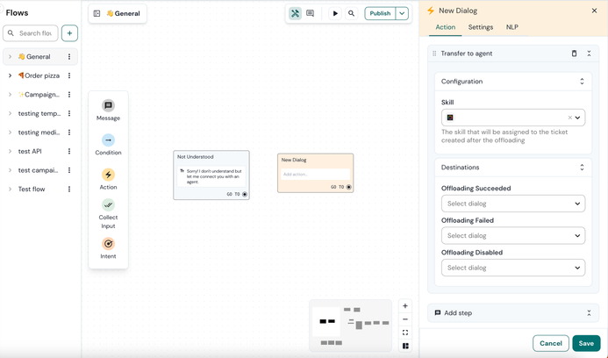Choose the Collect Input icon
The image size is (608, 358).
(108, 205)
